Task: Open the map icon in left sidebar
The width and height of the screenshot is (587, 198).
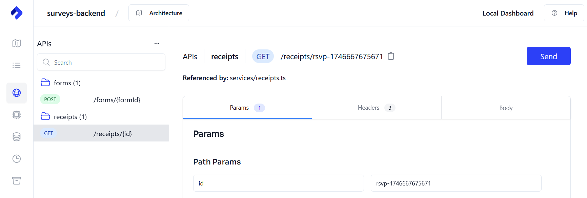Action: click(16, 43)
